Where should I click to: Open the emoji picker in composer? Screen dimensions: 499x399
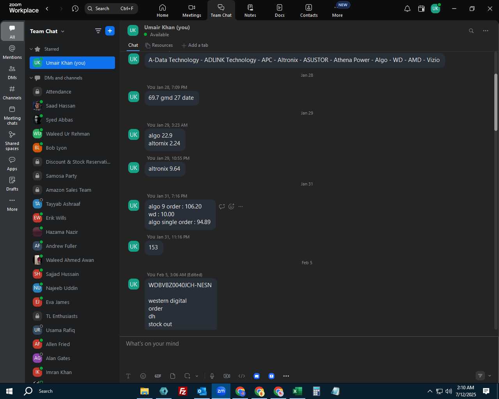(x=143, y=376)
